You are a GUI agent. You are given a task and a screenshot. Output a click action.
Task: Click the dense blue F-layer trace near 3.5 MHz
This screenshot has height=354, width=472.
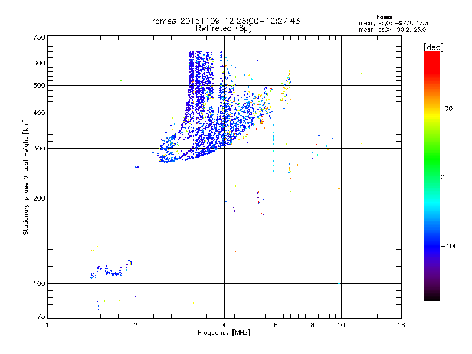coord(200,106)
